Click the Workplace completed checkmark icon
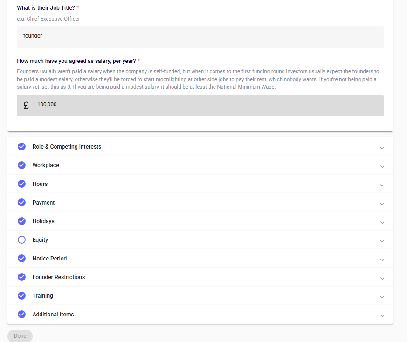This screenshot has width=407, height=342. tap(21, 165)
